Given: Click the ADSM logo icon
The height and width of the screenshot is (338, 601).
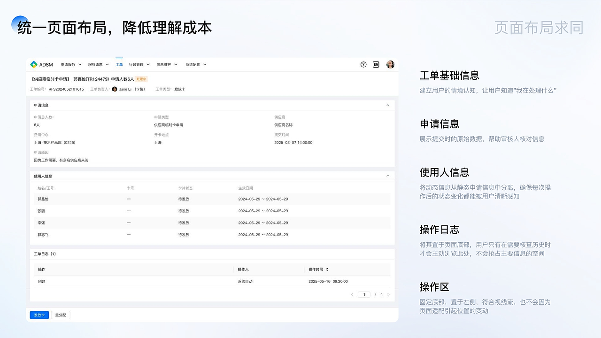Looking at the screenshot, I should (x=34, y=64).
